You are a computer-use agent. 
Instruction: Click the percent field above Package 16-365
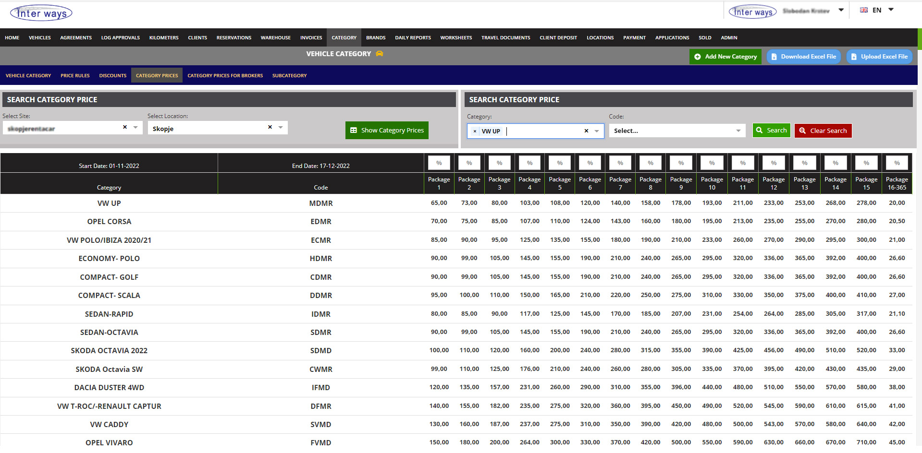coord(897,163)
